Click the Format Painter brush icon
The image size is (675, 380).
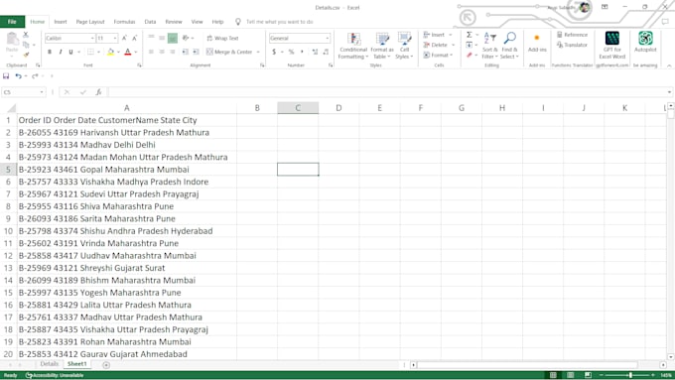click(x=26, y=55)
